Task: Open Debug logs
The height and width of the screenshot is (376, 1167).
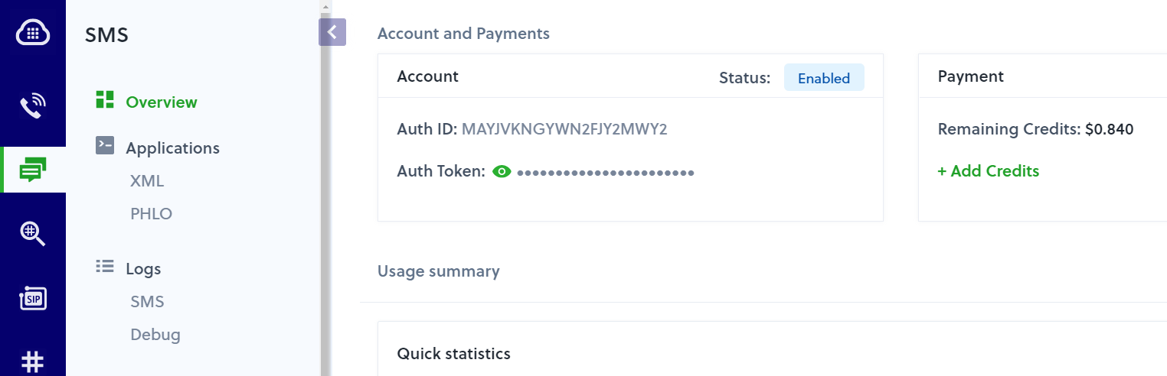Action: pyautogui.click(x=155, y=335)
